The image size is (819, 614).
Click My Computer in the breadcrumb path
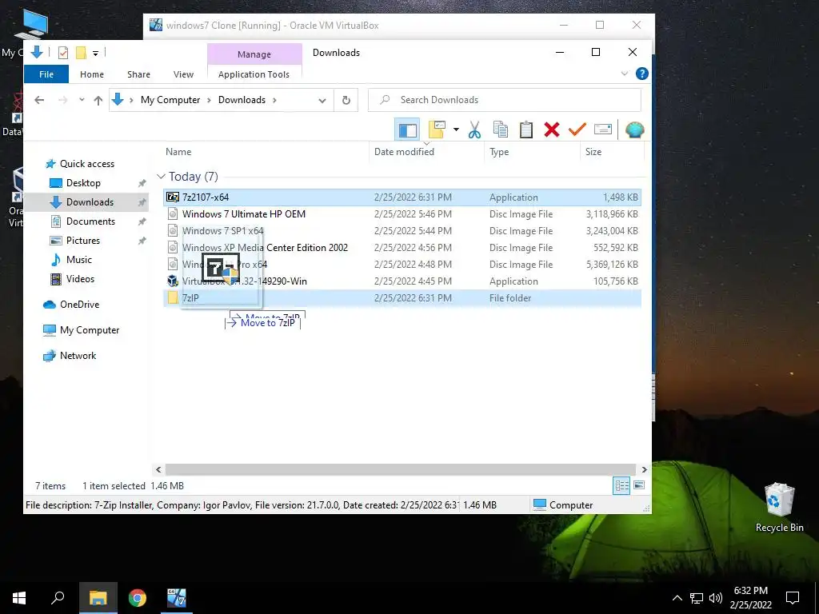pos(170,100)
